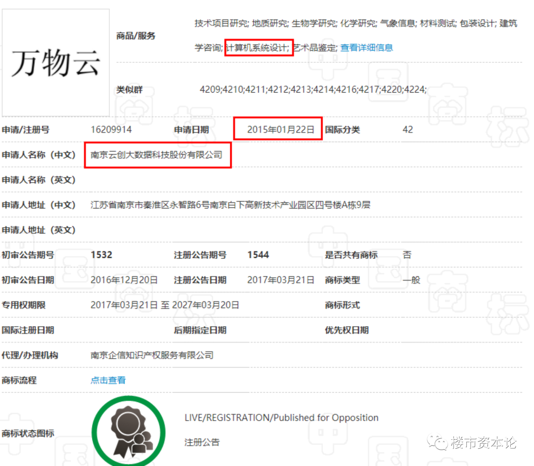Click the 万物云 trademark image
534x466 pixels.
tap(55, 63)
